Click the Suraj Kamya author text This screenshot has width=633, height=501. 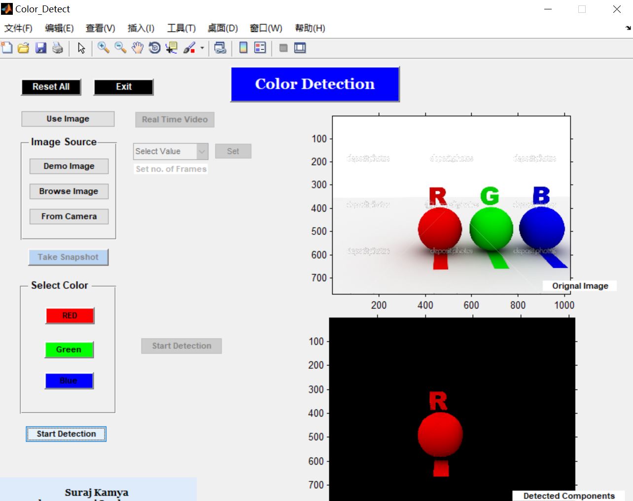click(x=97, y=492)
